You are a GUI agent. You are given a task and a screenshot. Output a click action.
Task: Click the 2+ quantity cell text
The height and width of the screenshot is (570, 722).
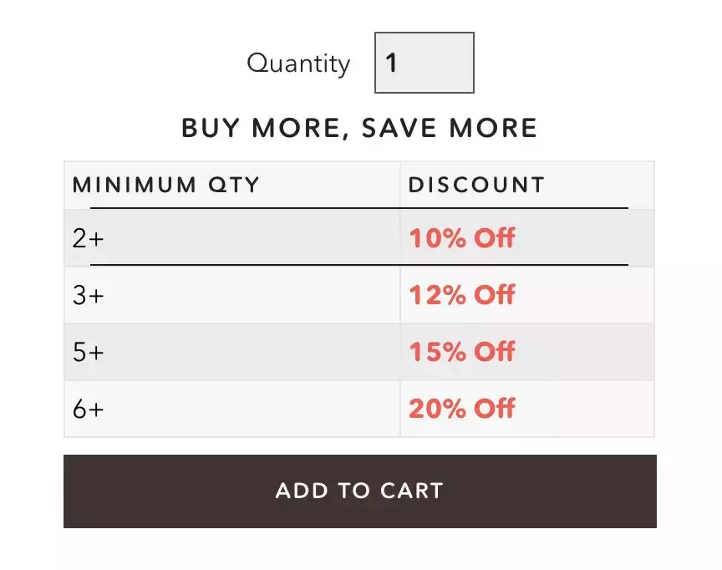pyautogui.click(x=88, y=238)
